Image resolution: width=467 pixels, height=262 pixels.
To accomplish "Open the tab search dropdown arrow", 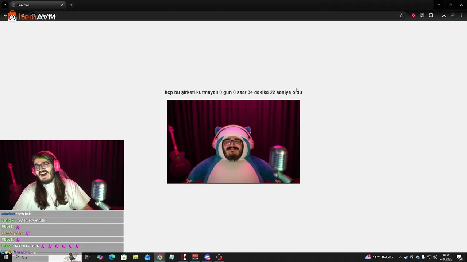I will [5, 5].
